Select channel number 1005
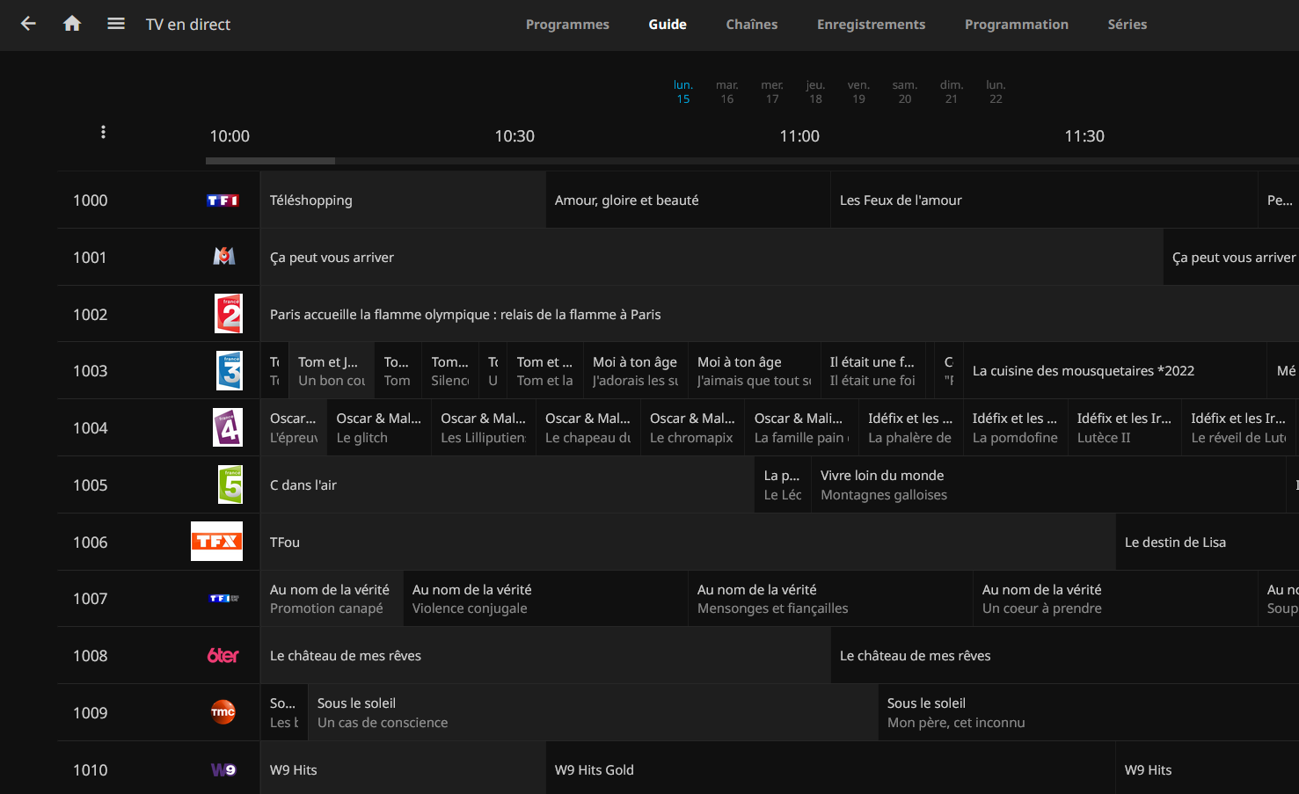This screenshot has height=794, width=1299. click(x=91, y=484)
